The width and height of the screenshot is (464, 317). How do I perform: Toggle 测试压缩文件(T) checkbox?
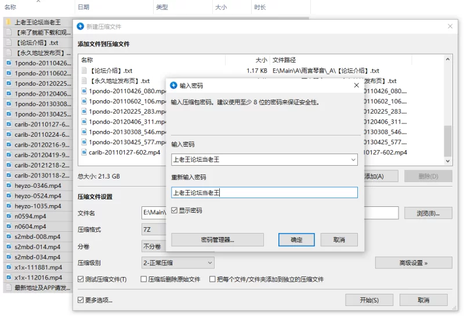tap(81, 279)
